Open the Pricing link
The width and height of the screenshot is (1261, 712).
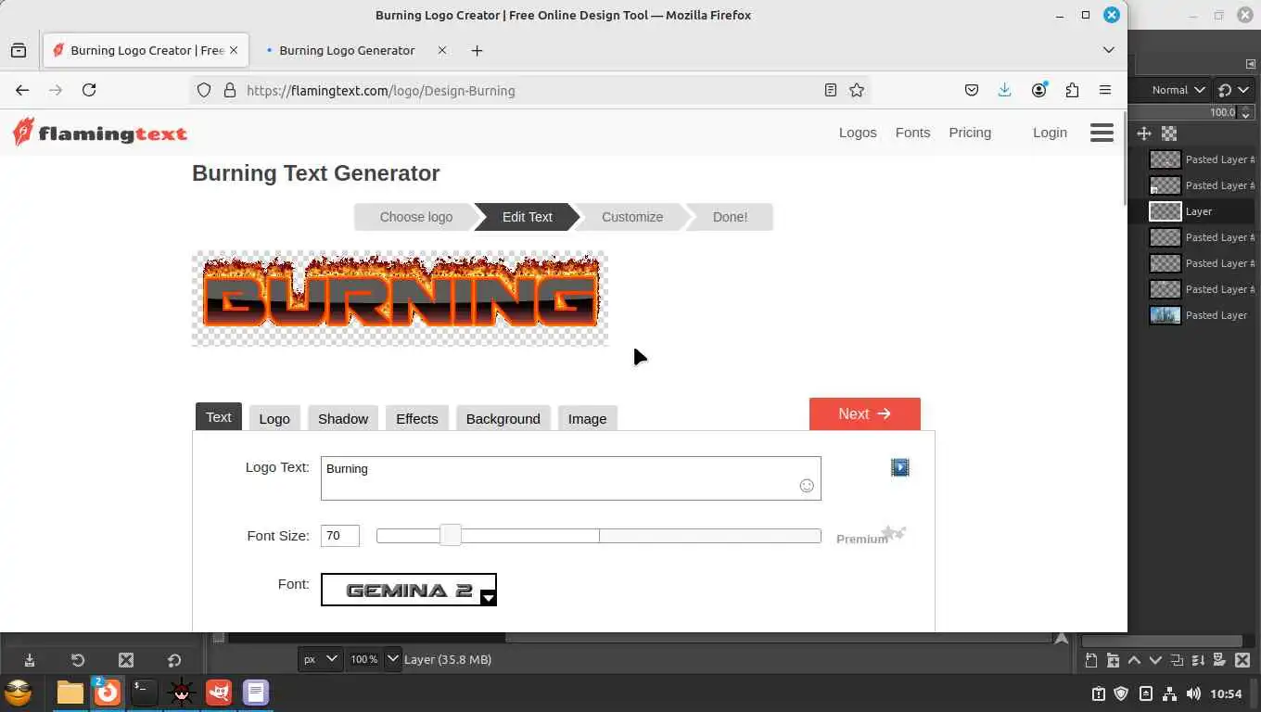[x=970, y=133]
